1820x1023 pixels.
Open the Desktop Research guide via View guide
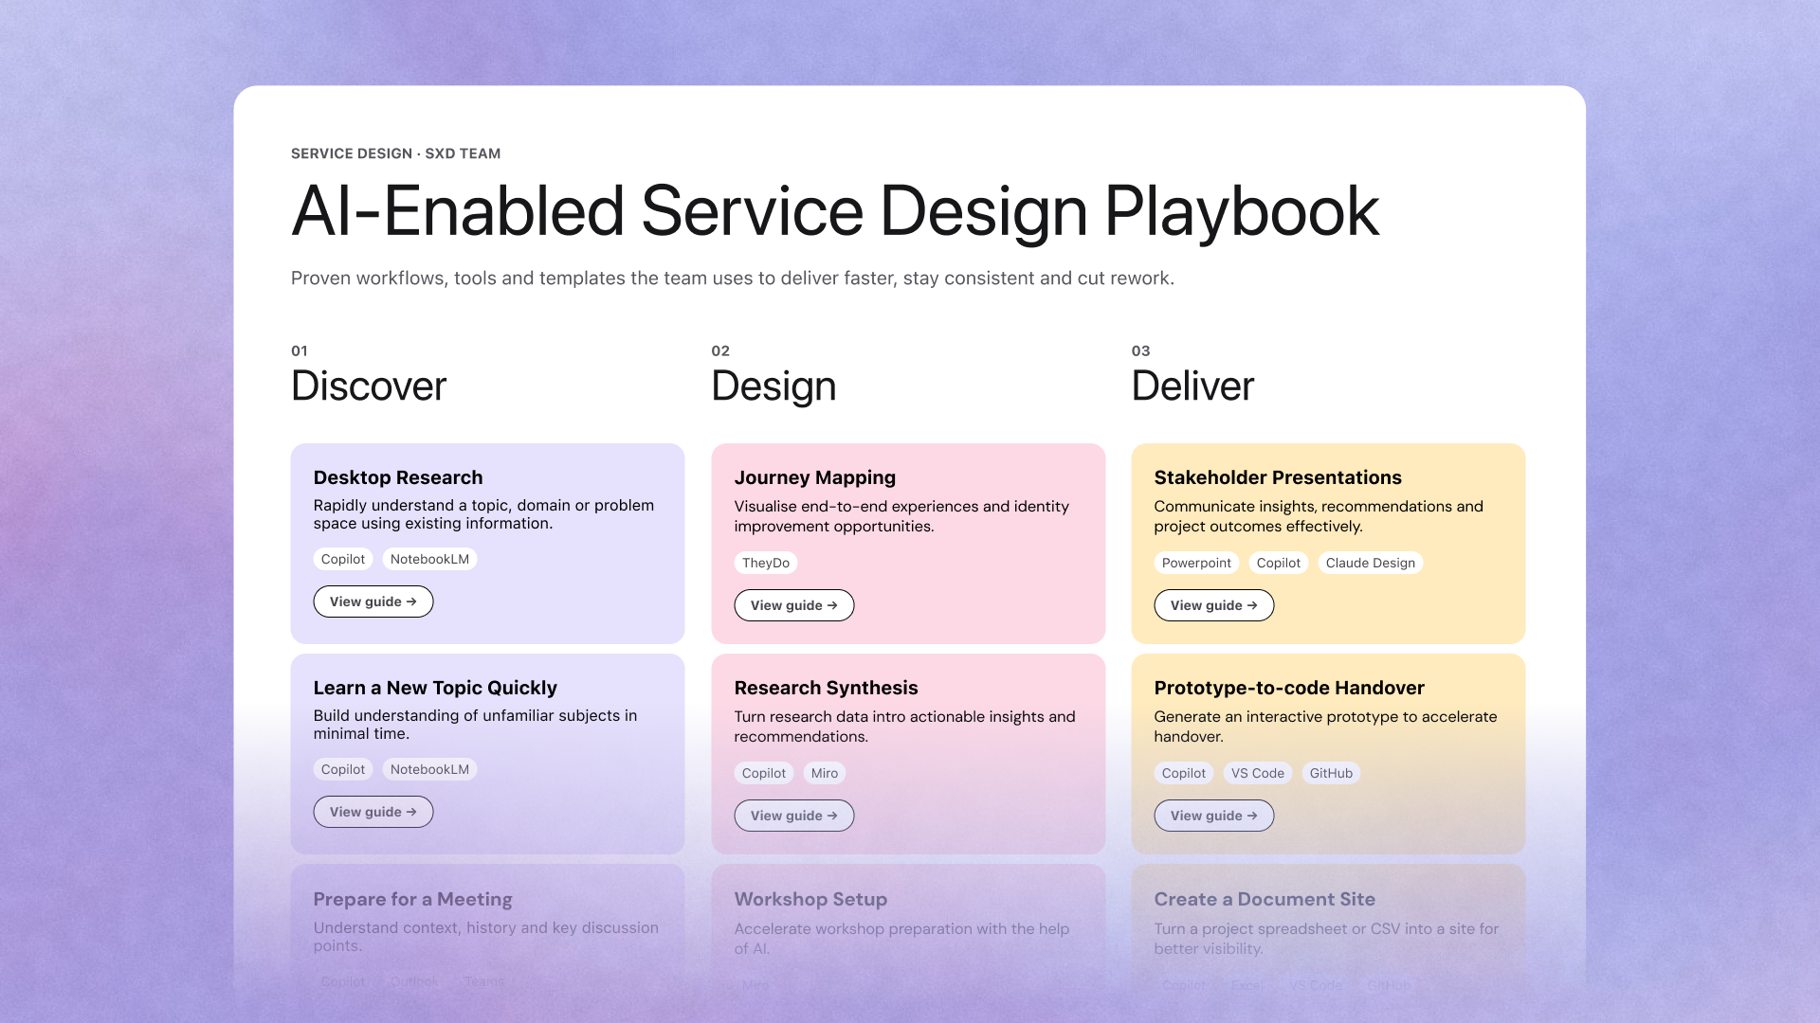click(373, 601)
